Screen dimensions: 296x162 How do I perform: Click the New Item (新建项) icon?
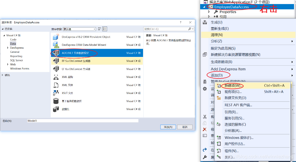(x=219, y=86)
